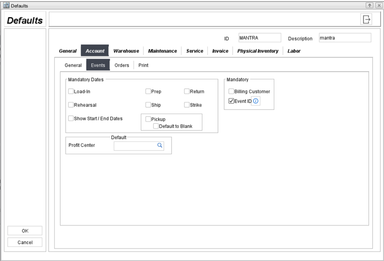Enable the Load-In mandatory date checkbox

pyautogui.click(x=71, y=92)
